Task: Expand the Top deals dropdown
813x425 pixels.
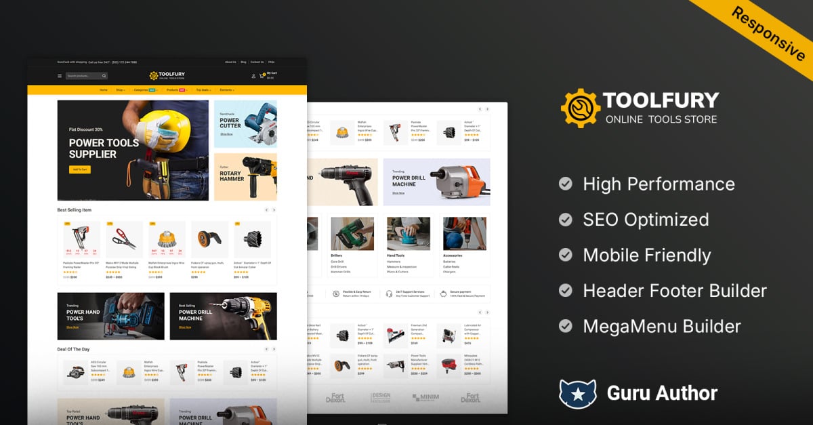Action: pos(203,89)
